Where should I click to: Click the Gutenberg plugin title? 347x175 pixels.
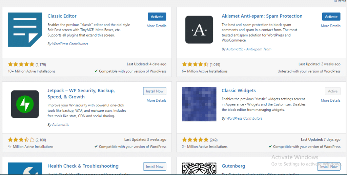click(233, 166)
